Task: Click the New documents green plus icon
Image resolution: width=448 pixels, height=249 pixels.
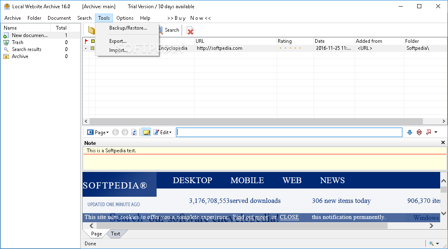Action: click(5, 35)
